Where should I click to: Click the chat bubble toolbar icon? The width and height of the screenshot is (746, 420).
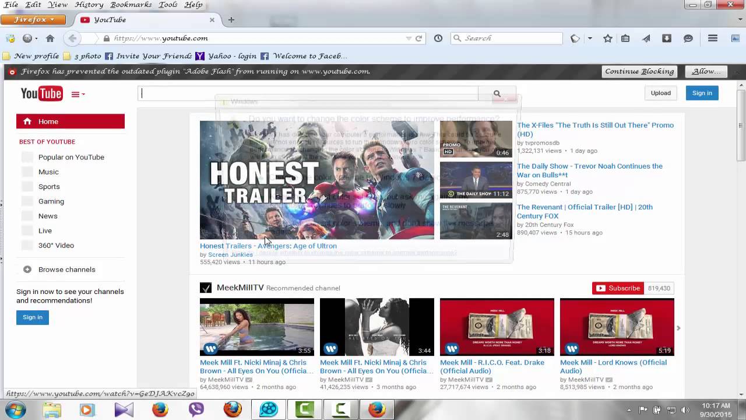pyautogui.click(x=688, y=38)
